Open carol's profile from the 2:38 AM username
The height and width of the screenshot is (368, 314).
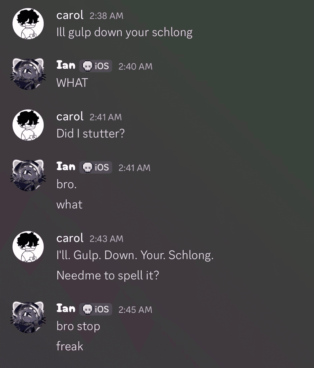coord(70,15)
